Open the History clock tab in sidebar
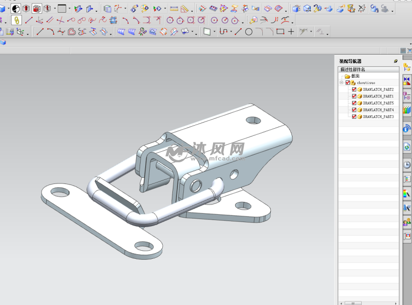412x305 pixels. pyautogui.click(x=406, y=165)
